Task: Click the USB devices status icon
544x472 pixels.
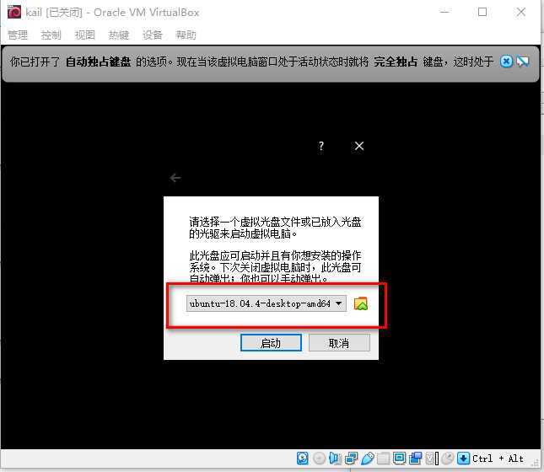Action: (368, 459)
